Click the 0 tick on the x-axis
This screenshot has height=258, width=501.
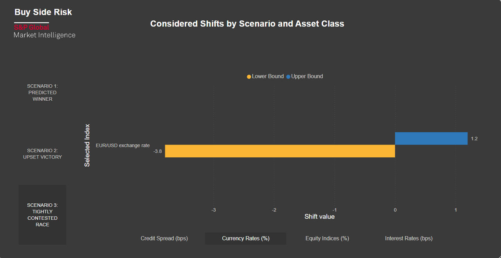395,210
